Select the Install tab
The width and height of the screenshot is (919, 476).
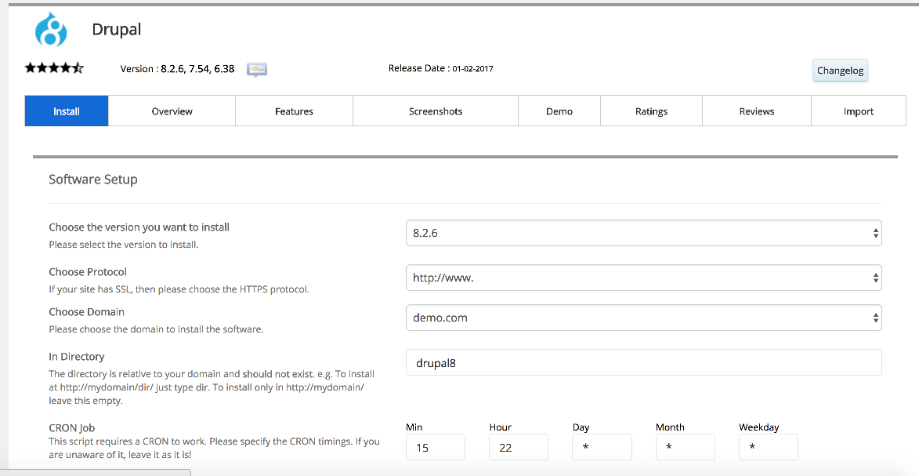point(67,111)
